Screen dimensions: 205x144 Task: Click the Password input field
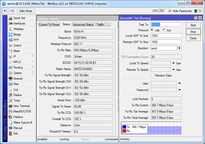164,90
